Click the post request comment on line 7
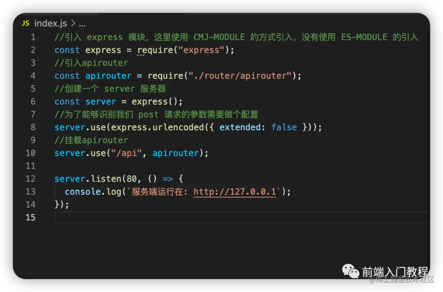 (157, 114)
